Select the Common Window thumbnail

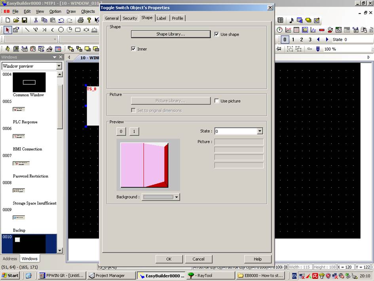click(x=28, y=82)
